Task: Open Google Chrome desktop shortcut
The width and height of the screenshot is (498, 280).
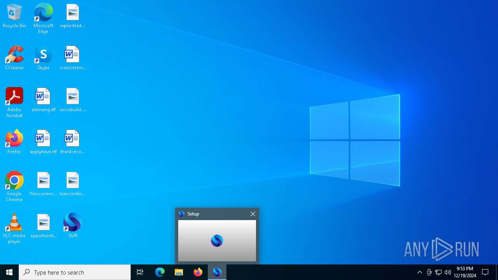Action: [x=14, y=187]
